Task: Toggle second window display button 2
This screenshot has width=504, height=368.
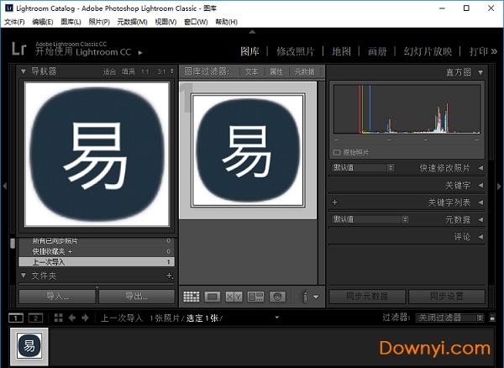Action: coord(35,318)
